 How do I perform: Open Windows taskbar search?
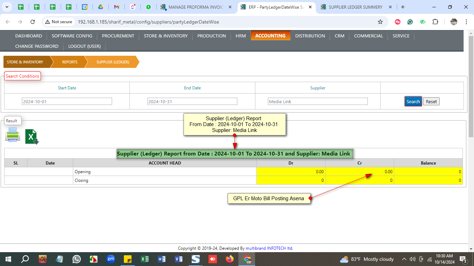point(25,259)
